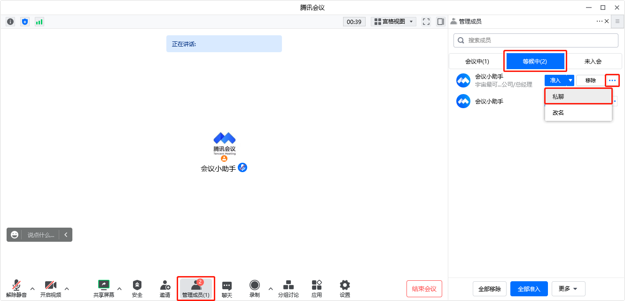Viewport: 625px width, 301px height.
Task: Open the 管理成员 panel header options (…)
Action: click(599, 21)
